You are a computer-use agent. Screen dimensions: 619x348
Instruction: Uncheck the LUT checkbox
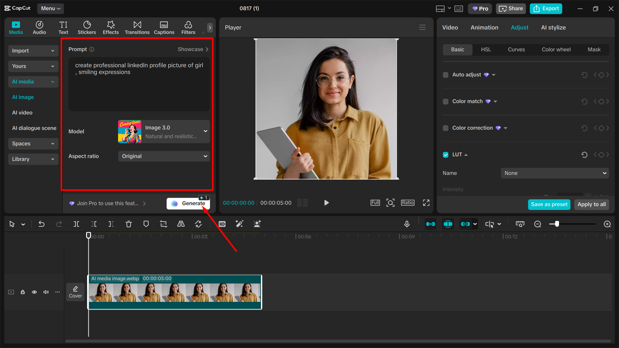[x=446, y=155]
